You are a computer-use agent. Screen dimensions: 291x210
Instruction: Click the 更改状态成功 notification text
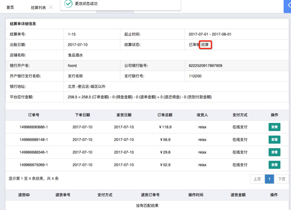pos(86,4)
